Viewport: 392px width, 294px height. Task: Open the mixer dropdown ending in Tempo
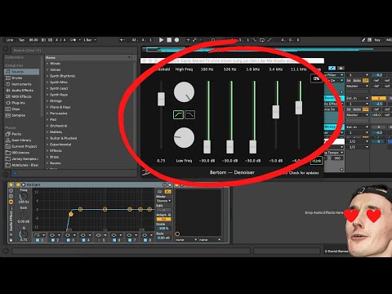[x=334, y=153]
